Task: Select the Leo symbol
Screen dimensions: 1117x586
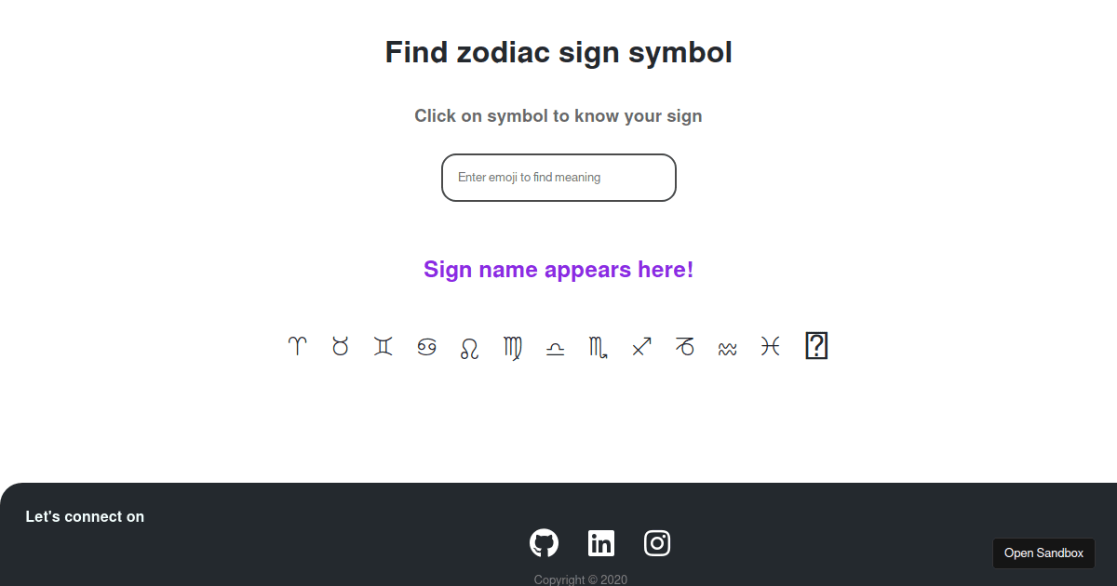Action: click(469, 346)
